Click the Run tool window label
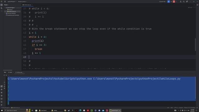 pyautogui.click(x=5, y=72)
